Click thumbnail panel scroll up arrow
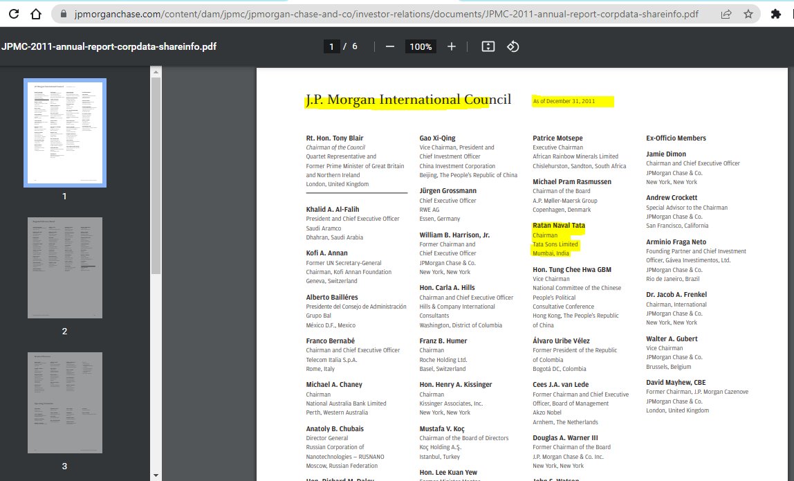The height and width of the screenshot is (481, 794). click(156, 72)
